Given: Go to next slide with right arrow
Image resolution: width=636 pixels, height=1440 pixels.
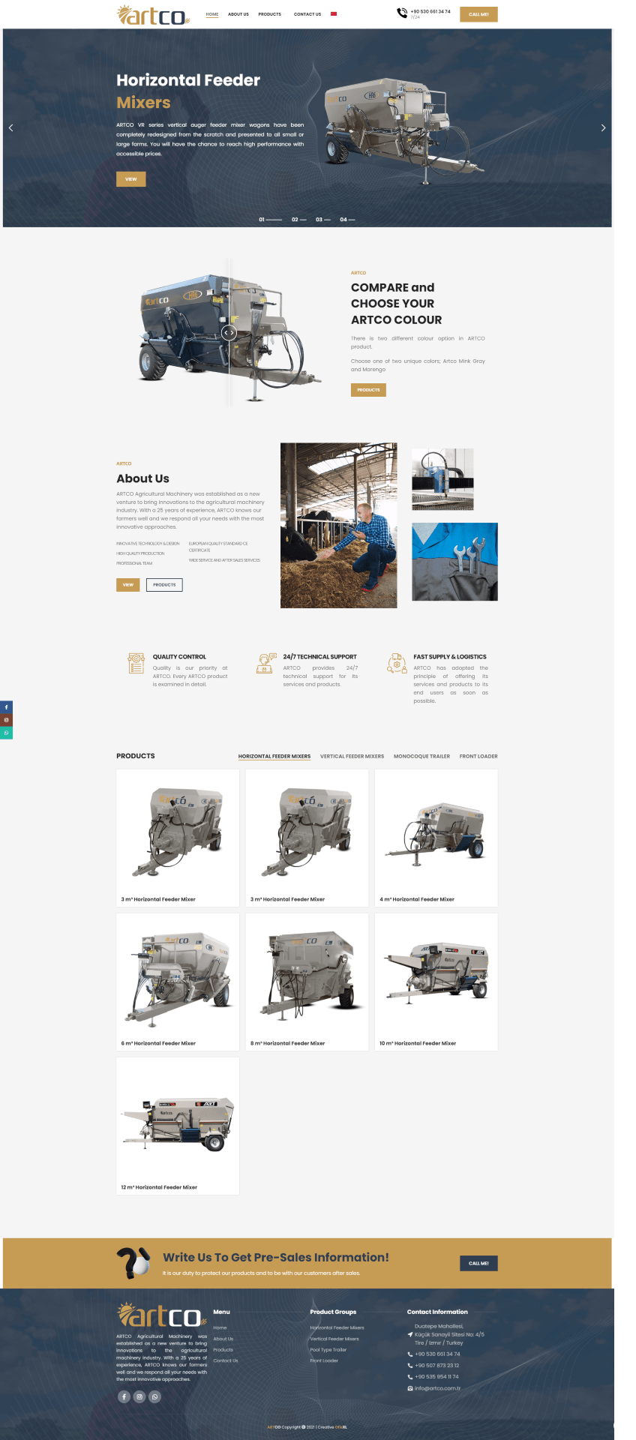Looking at the screenshot, I should click(x=603, y=128).
